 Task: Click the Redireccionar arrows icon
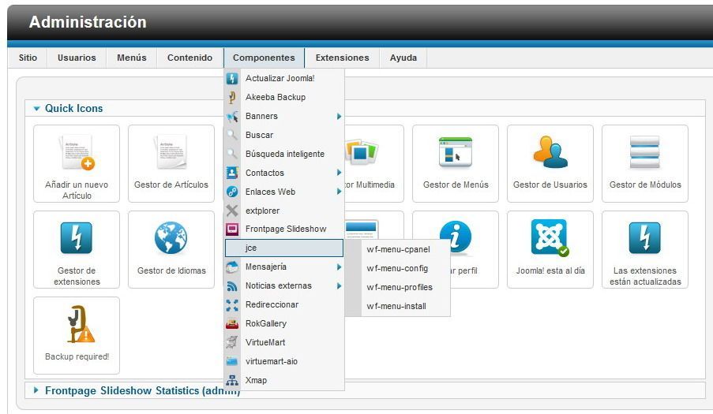tap(232, 304)
